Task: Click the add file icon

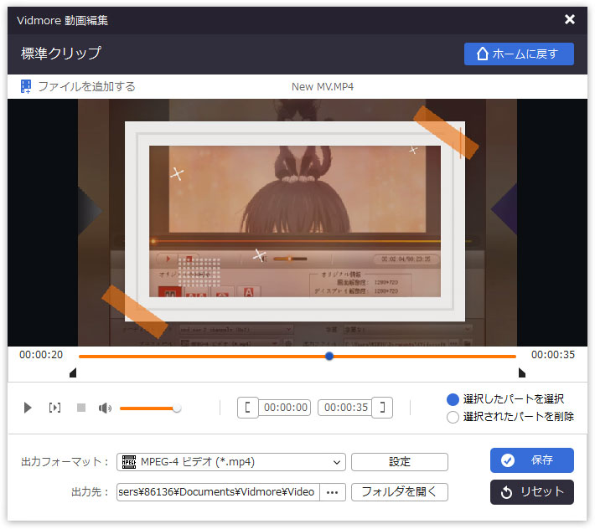Action: (x=25, y=86)
